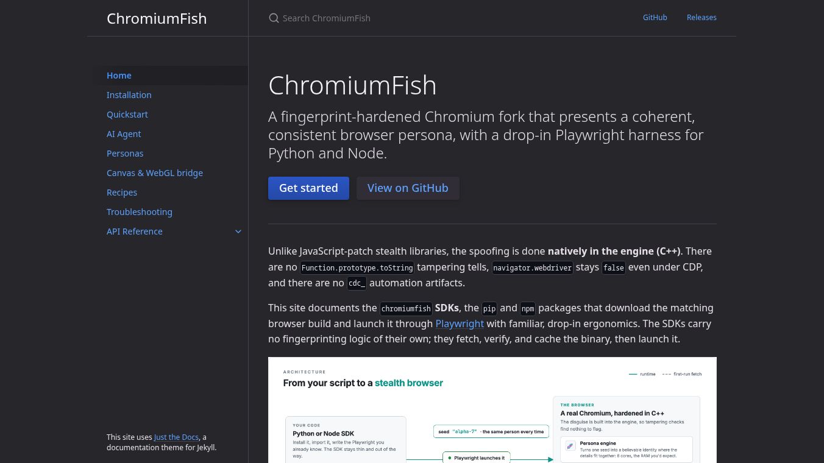
Task: Click the false code label
Action: pos(614,267)
